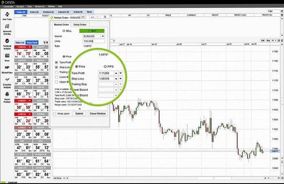The width and height of the screenshot is (284, 184).
Task: Open arrow on first red rates tile
Action: [30, 47]
